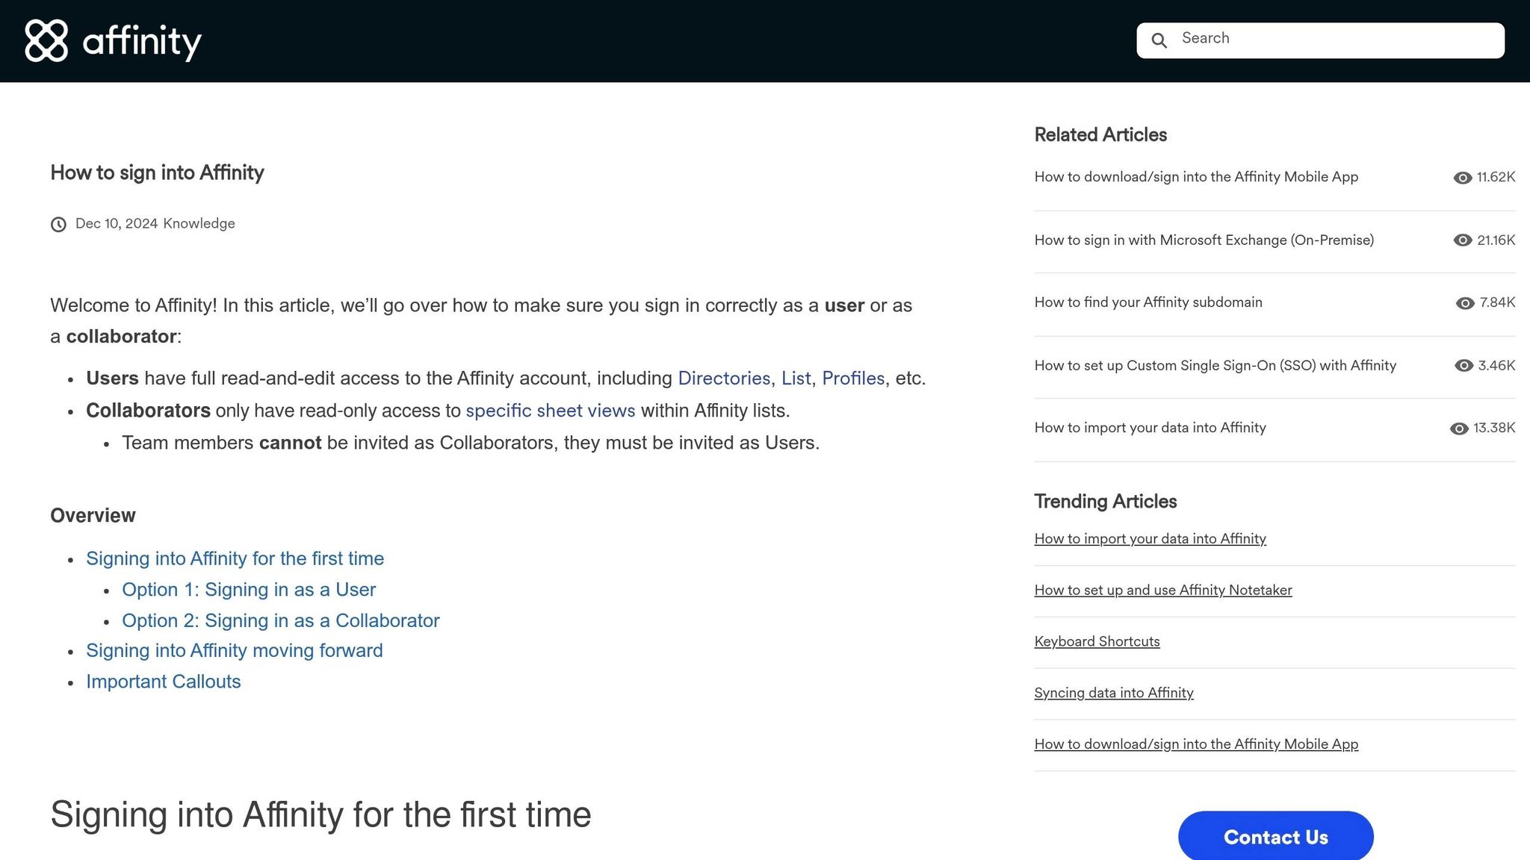Type in the Search field
The image size is (1530, 860).
1337,39
